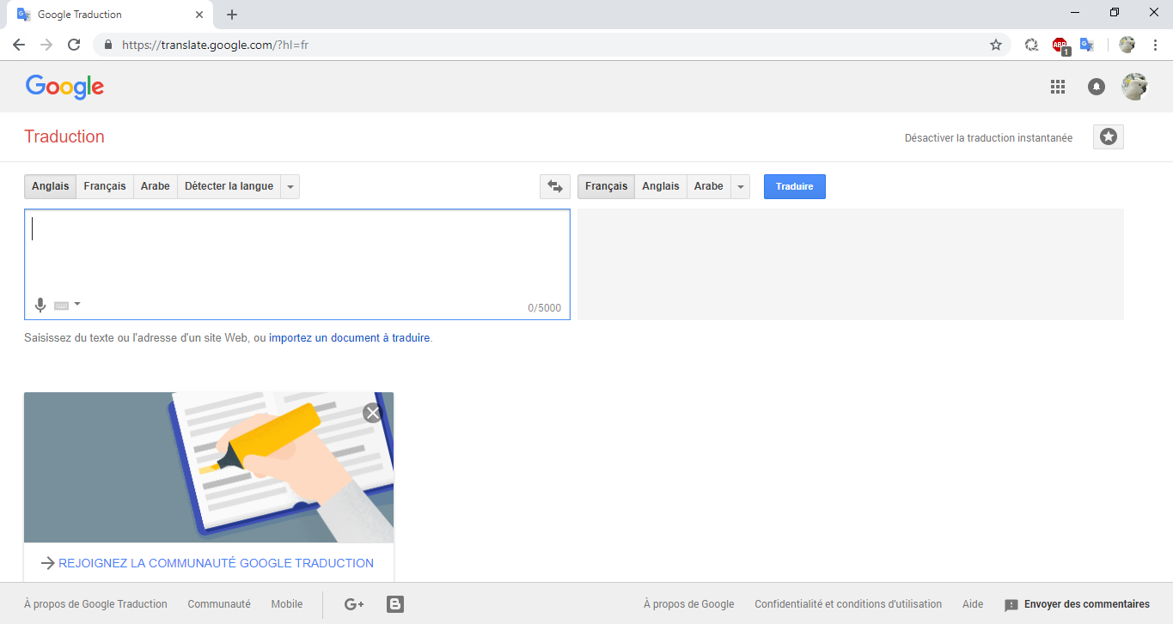Open the Google+ footer icon
The image size is (1173, 624).
354,604
